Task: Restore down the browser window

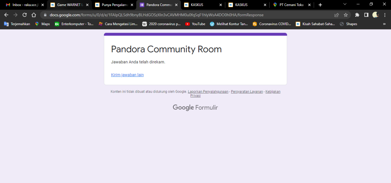Action: tap(371, 4)
